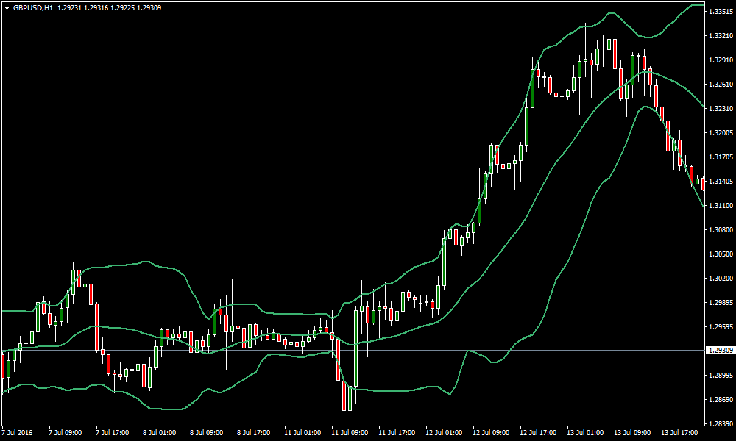Select the 11 Jul 09:00 time marker
736x441 pixels.
(x=348, y=433)
